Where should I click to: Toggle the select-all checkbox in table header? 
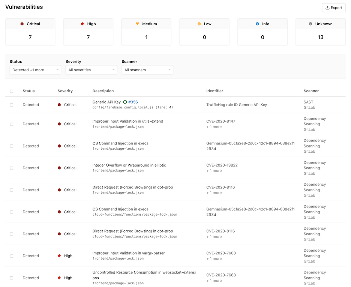12,91
